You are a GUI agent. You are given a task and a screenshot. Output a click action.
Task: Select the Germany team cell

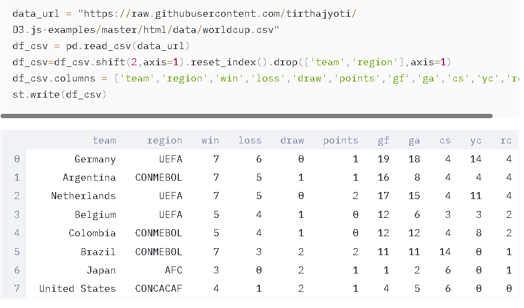95,159
